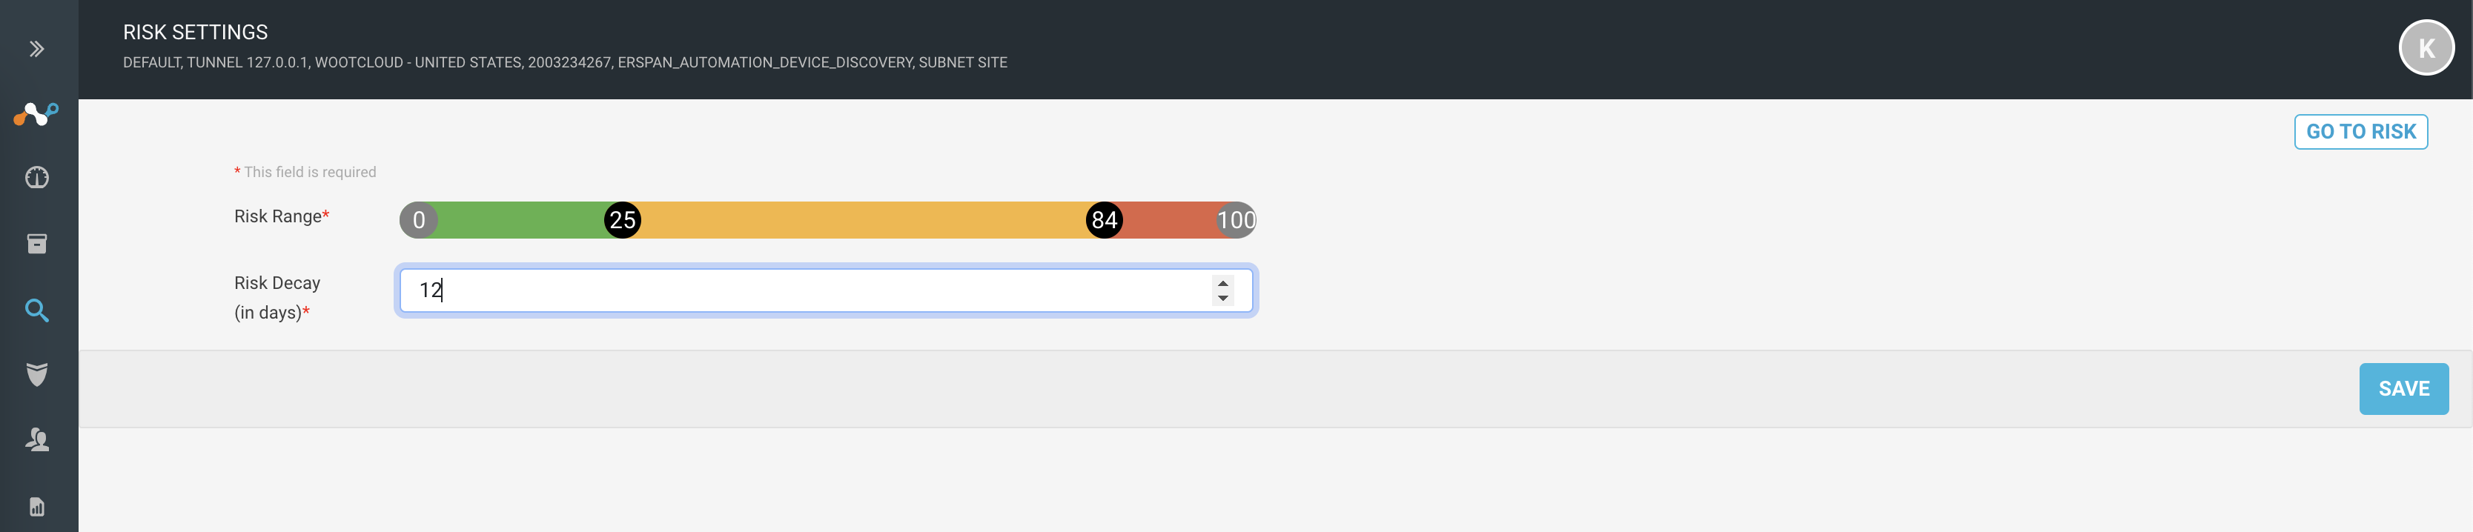The width and height of the screenshot is (2473, 532).
Task: Save the risk settings
Action: point(2403,389)
